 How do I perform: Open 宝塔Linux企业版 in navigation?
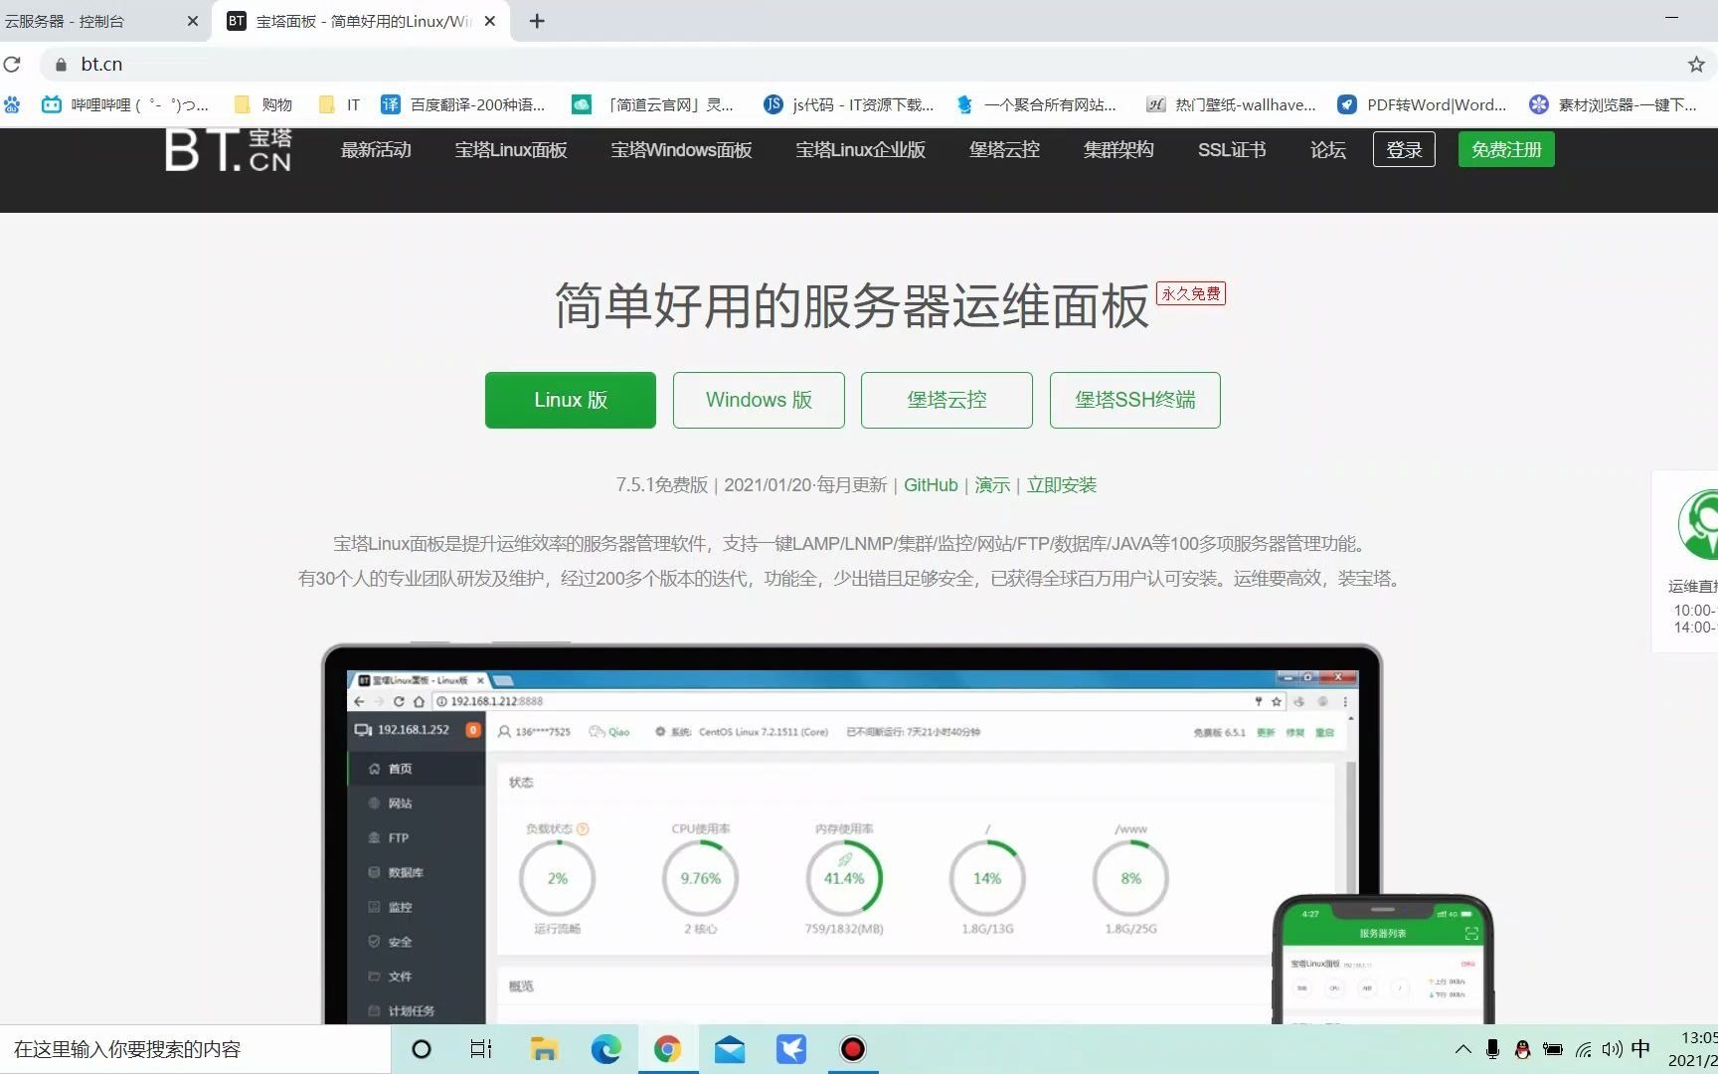pos(861,150)
